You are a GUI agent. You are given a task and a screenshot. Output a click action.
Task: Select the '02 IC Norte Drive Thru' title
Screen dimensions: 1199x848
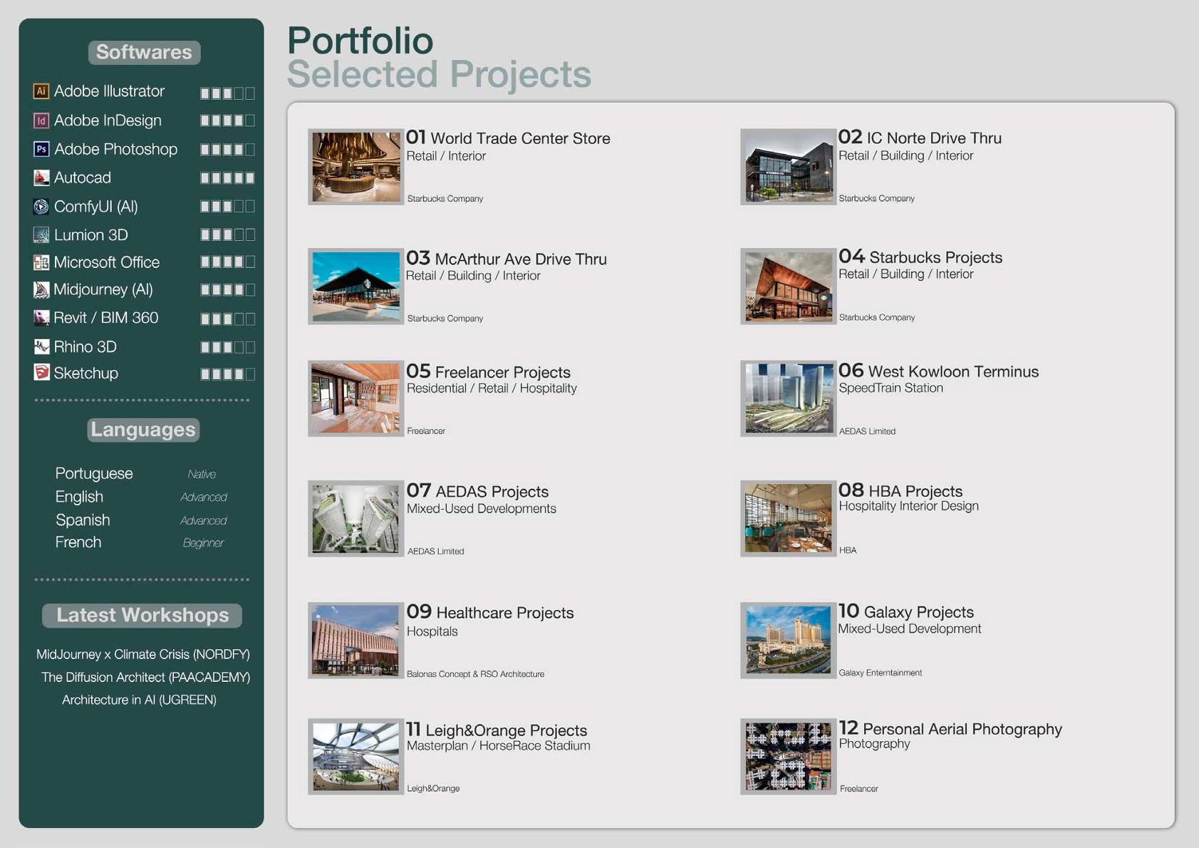[920, 138]
